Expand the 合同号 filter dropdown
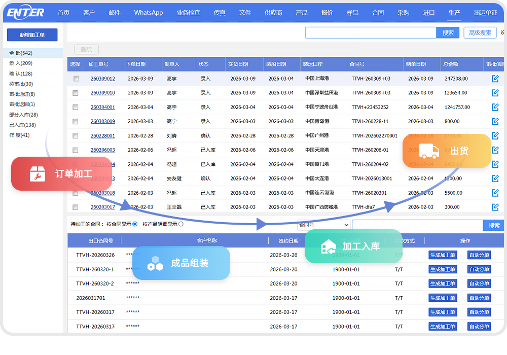 point(323,225)
